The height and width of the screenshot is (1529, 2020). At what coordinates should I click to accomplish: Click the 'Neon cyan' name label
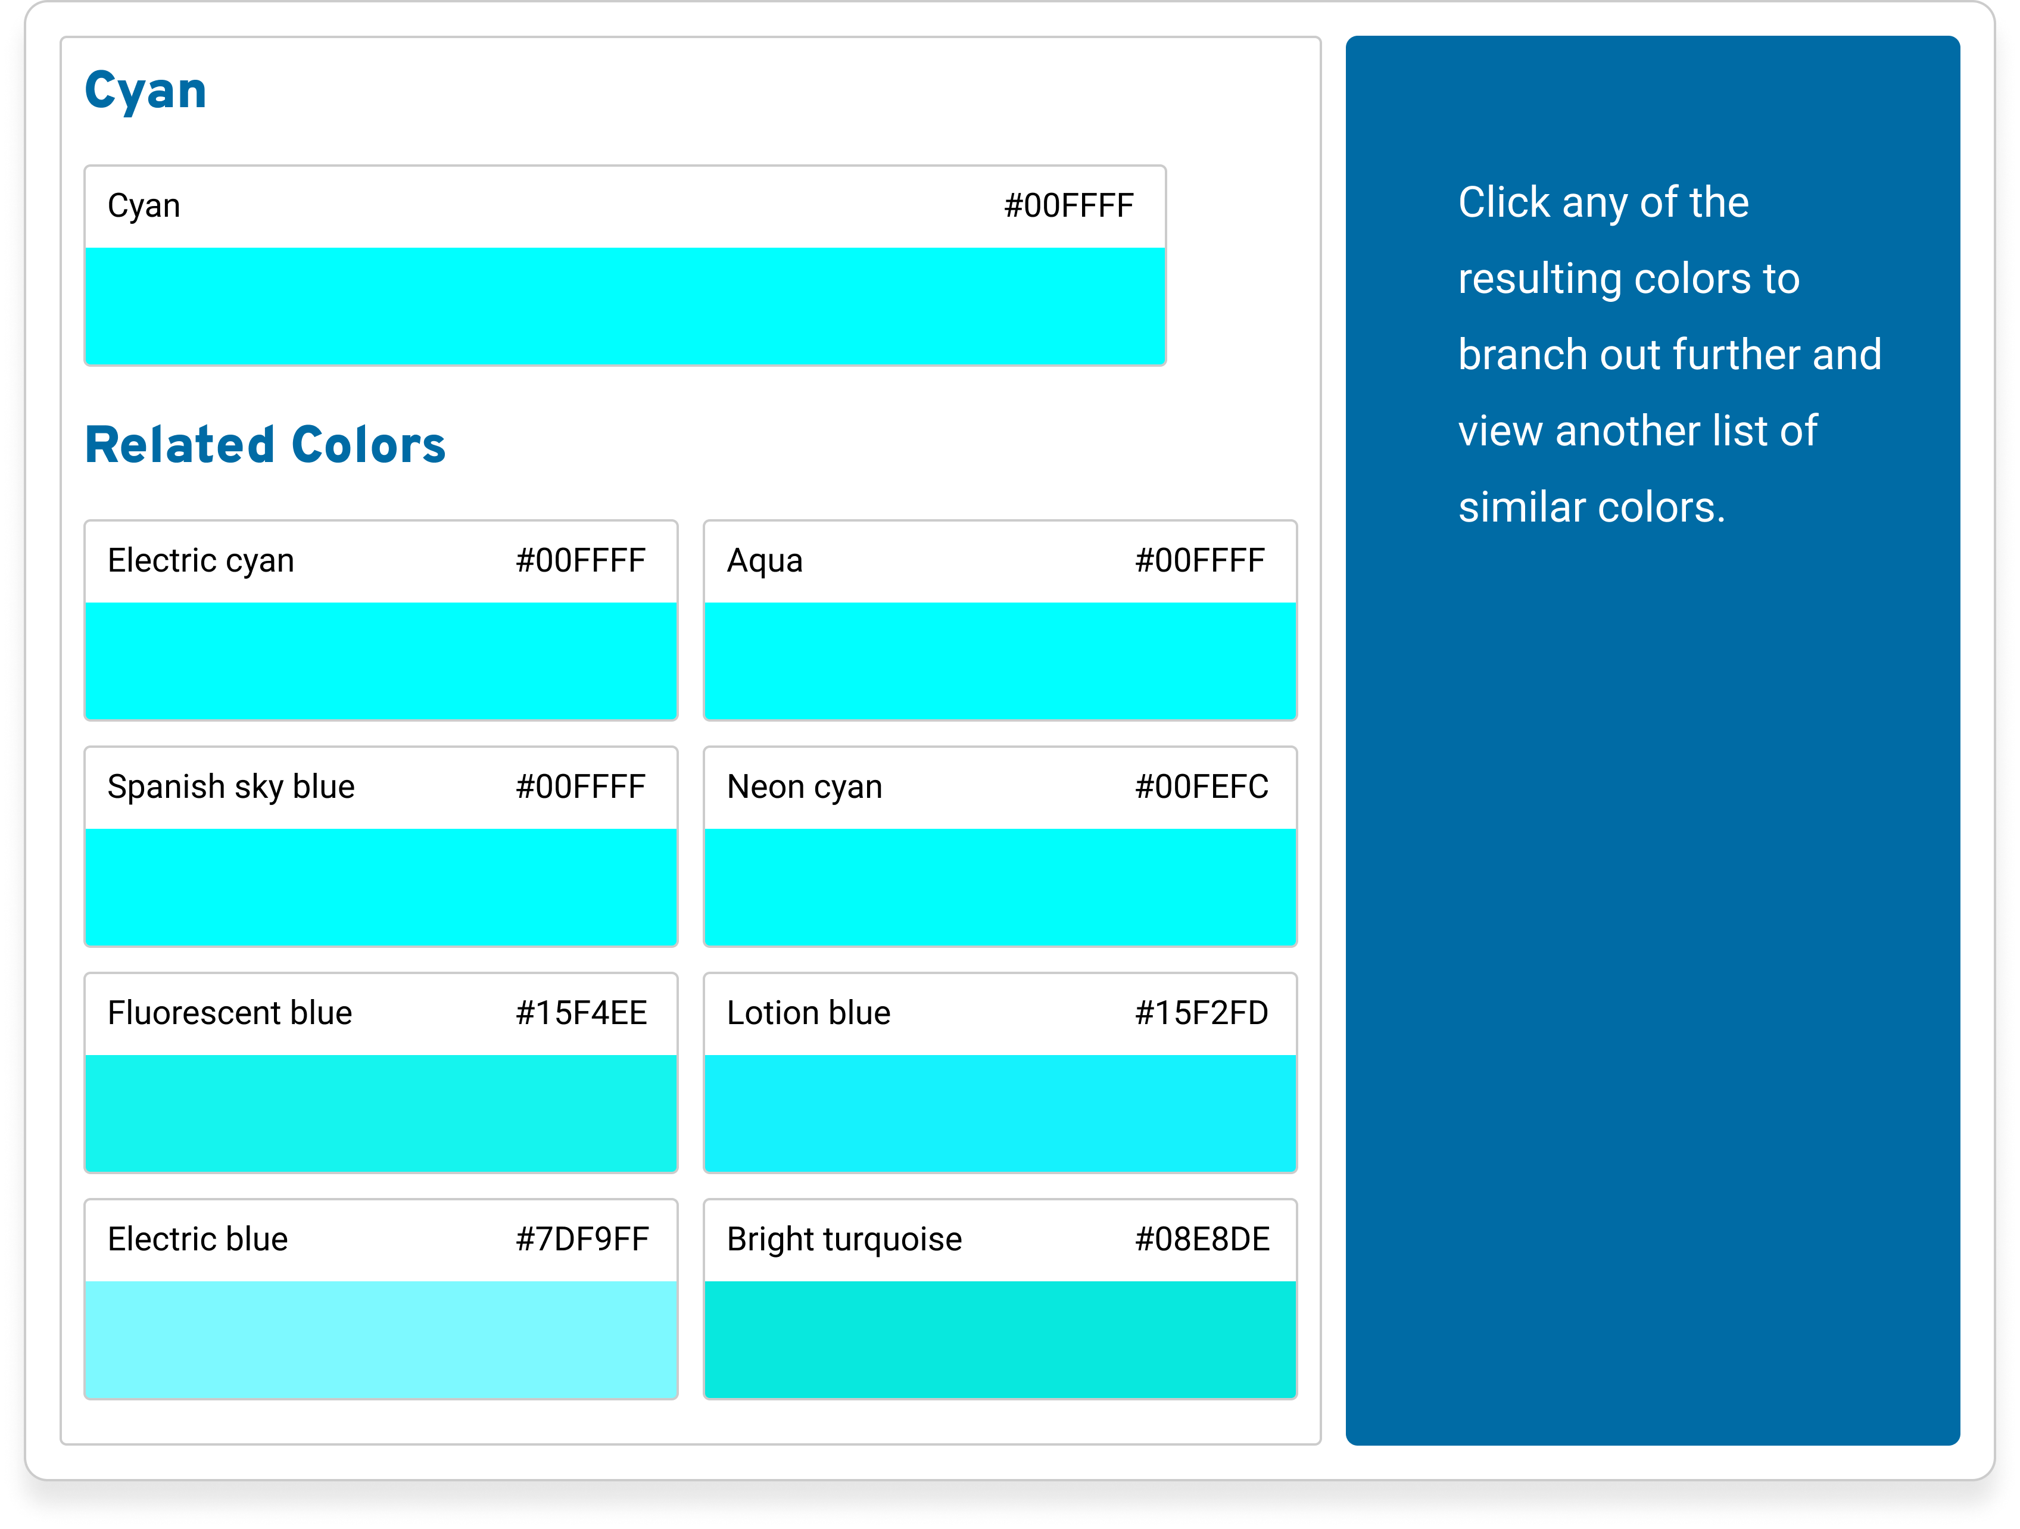click(805, 788)
